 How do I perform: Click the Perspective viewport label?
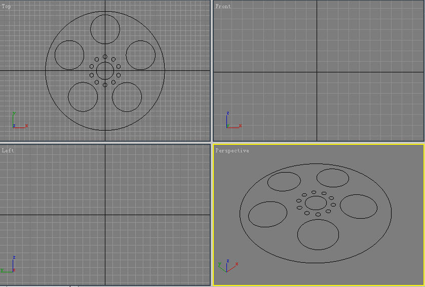coord(232,151)
